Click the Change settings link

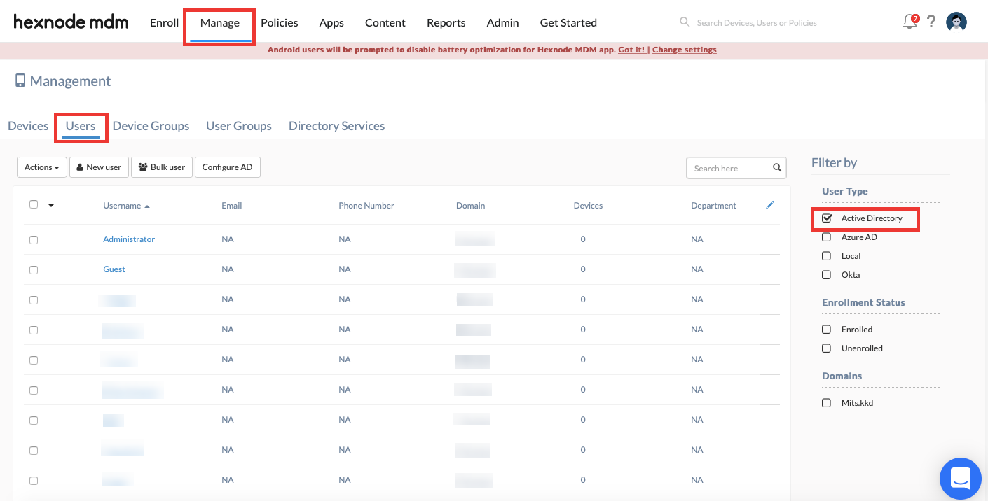[x=685, y=50]
